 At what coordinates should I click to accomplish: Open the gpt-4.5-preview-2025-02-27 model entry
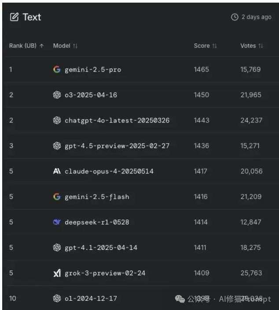[117, 146]
